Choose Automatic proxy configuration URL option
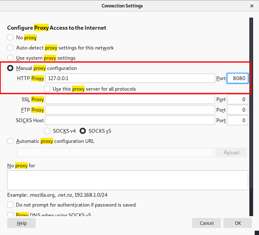The image size is (259, 235). (10, 141)
